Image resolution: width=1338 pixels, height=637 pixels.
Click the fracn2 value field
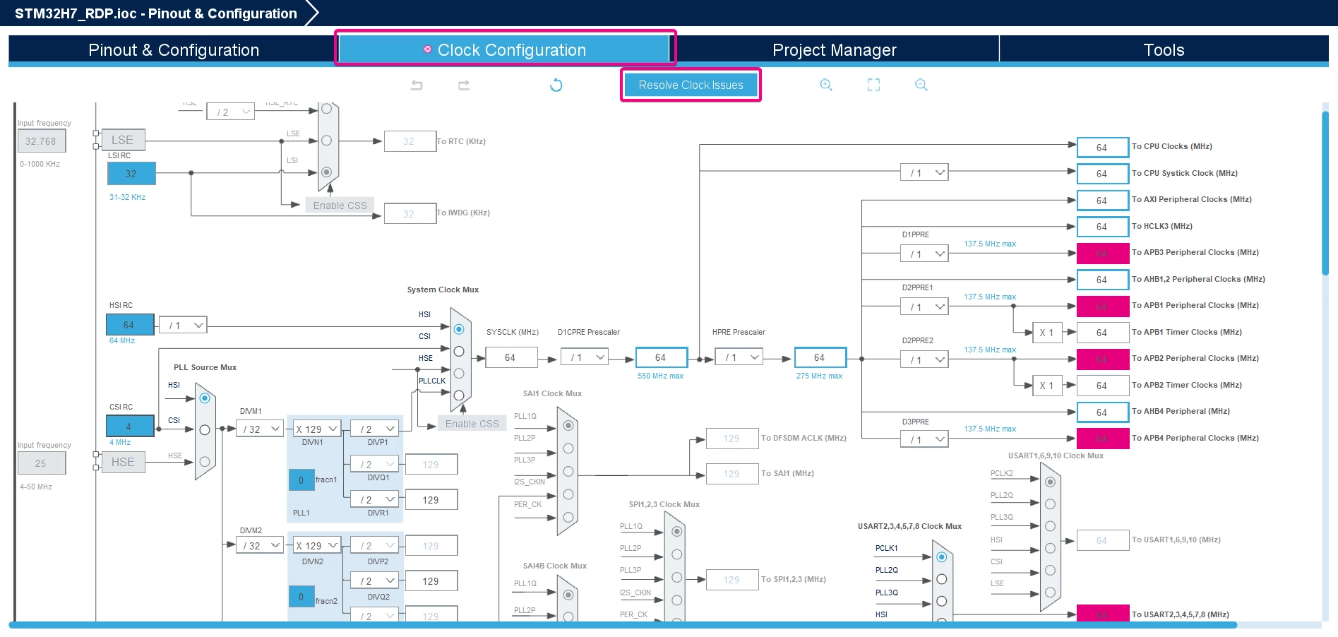301,597
